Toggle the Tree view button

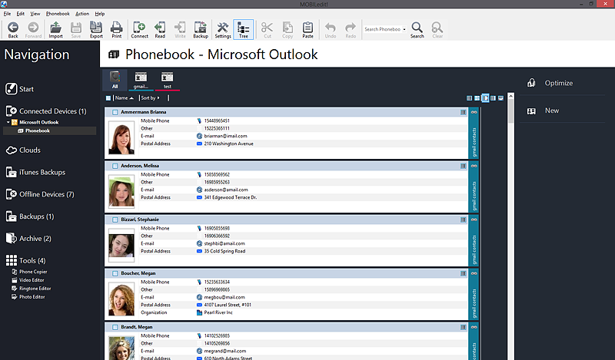(243, 30)
